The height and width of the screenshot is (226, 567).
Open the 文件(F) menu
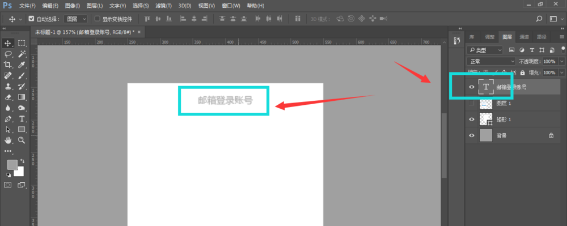27,6
